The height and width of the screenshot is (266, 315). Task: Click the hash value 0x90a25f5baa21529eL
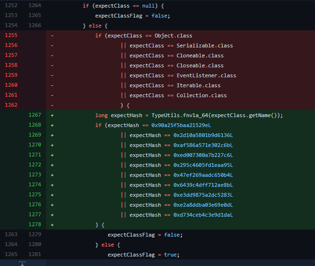181,125
